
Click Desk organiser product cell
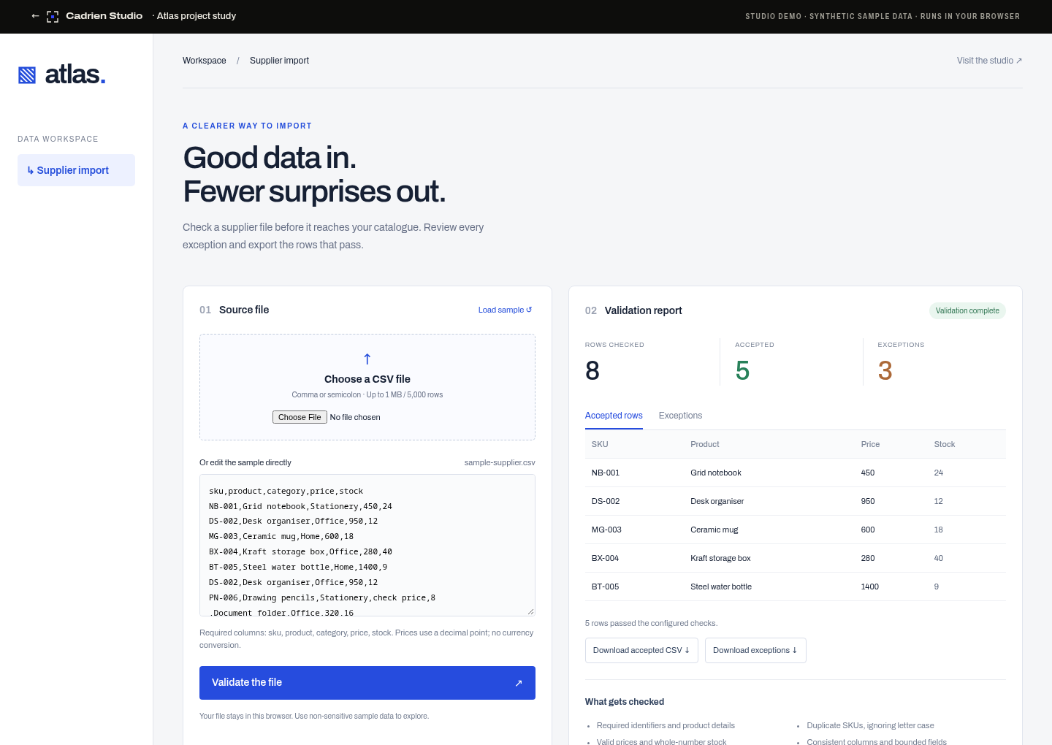[x=717, y=501]
